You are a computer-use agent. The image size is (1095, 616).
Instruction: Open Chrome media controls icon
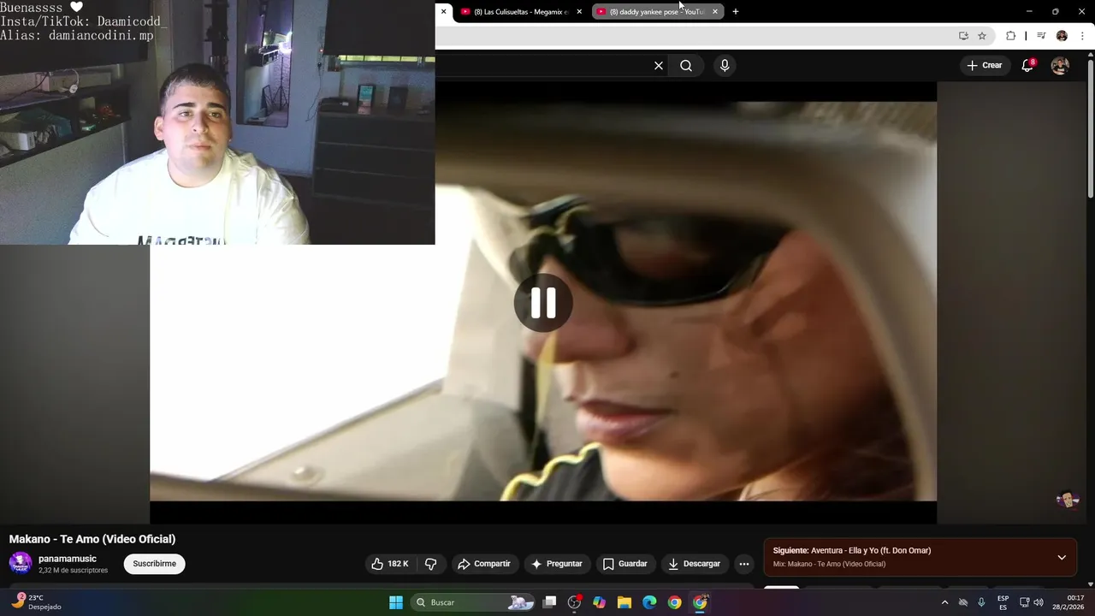point(1041,36)
